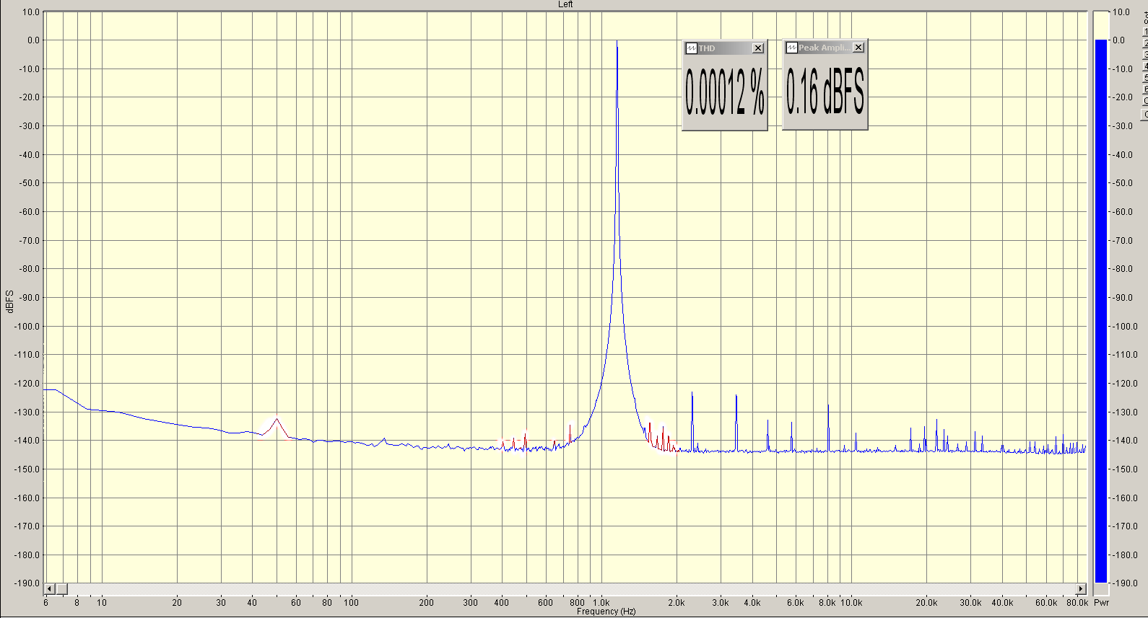Close the THD meter window
The width and height of the screenshot is (1148, 618).
757,48
